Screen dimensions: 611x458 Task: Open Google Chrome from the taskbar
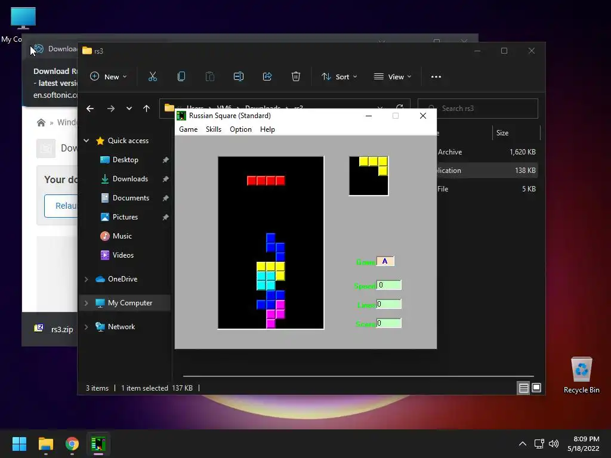(x=72, y=444)
